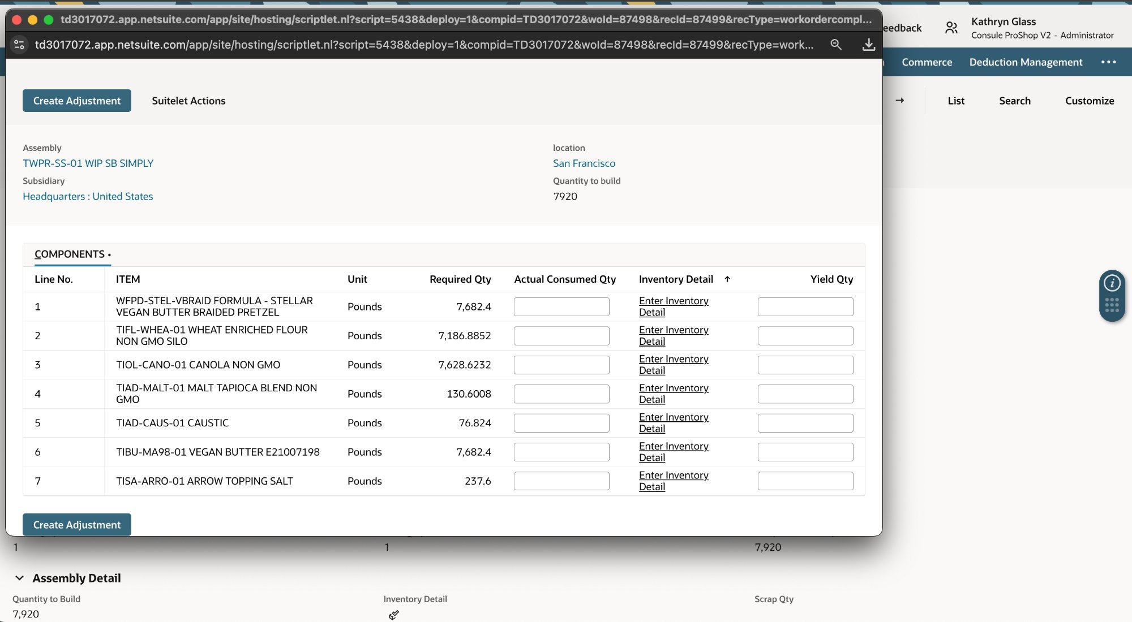Open the Deduction Management menu
1132x622 pixels.
[1026, 62]
